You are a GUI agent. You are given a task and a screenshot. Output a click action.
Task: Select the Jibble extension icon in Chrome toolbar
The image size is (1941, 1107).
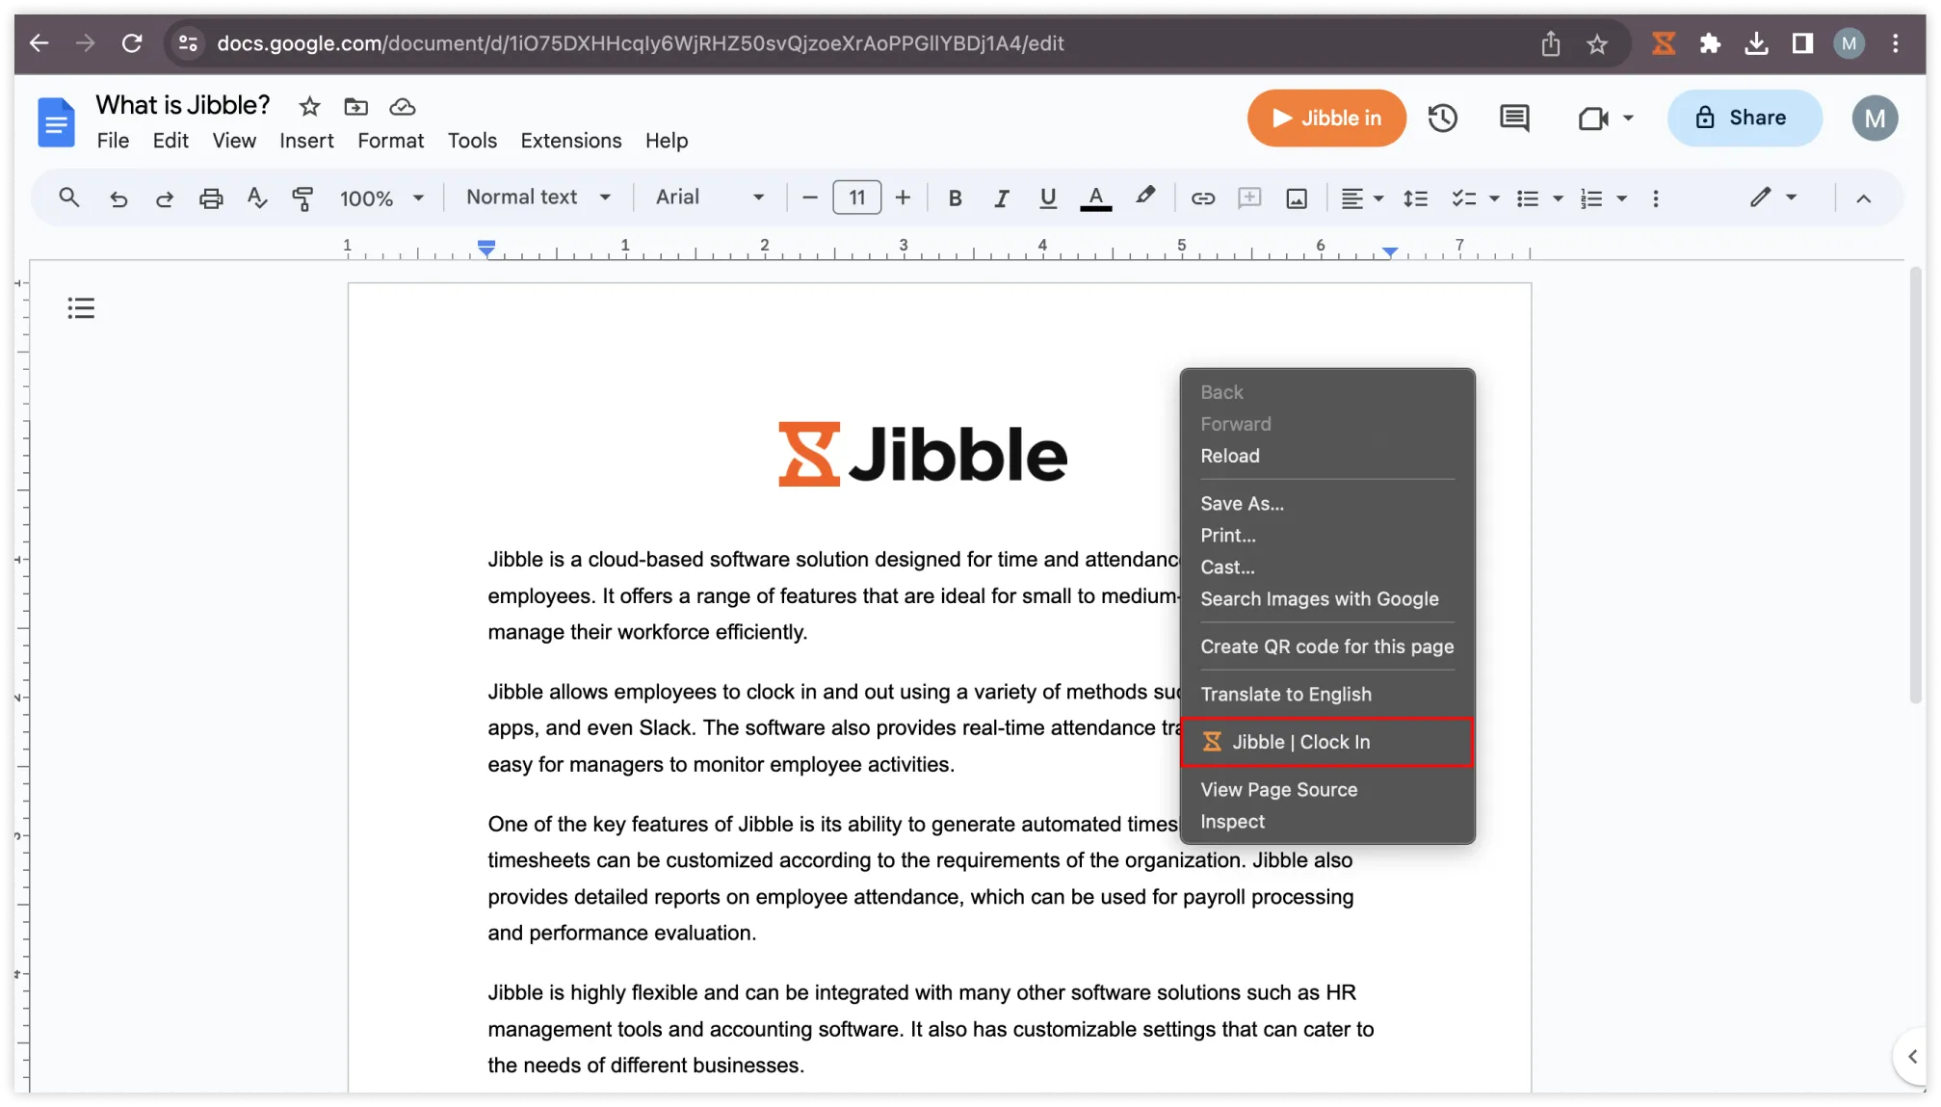click(x=1663, y=43)
